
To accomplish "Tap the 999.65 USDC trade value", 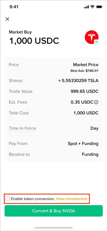I will 85,91.
